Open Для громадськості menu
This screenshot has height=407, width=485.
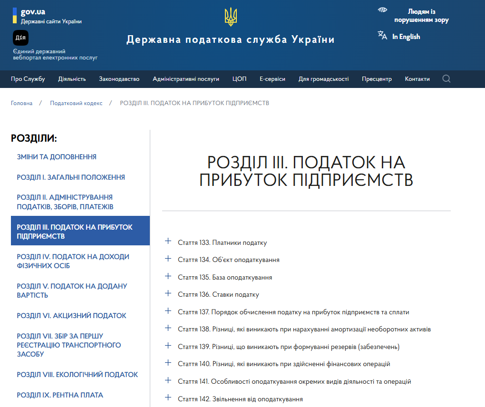(x=323, y=79)
